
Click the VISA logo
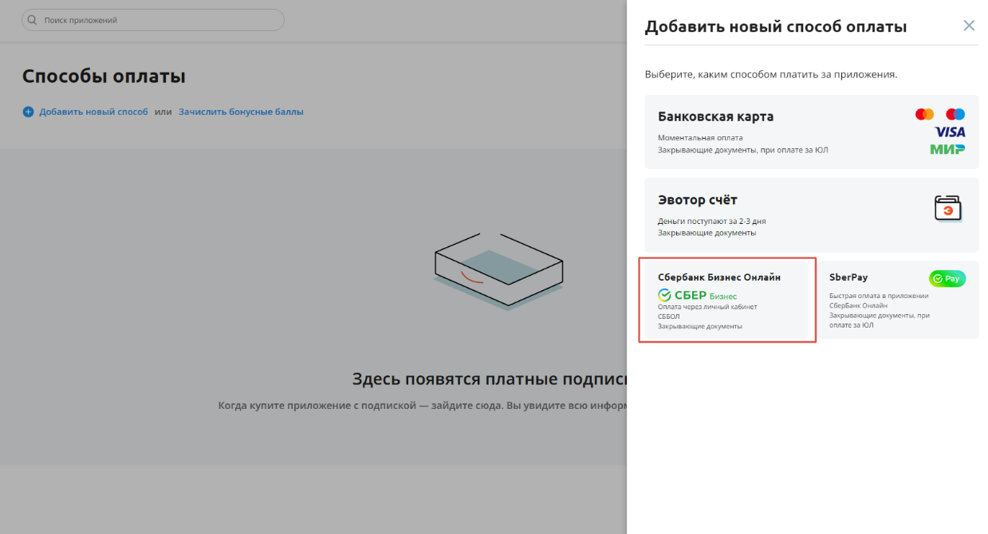click(x=950, y=132)
